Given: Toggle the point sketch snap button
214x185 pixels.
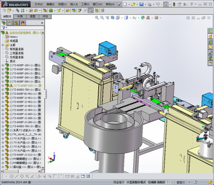Looking at the screenshot, I should [6, 176].
